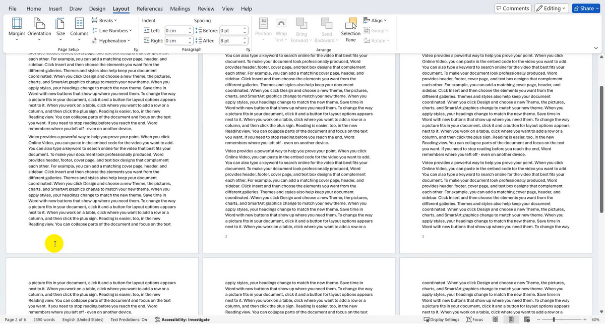Expand the Line Numbers dropdown
This screenshot has height=324, width=605.
pyautogui.click(x=110, y=31)
